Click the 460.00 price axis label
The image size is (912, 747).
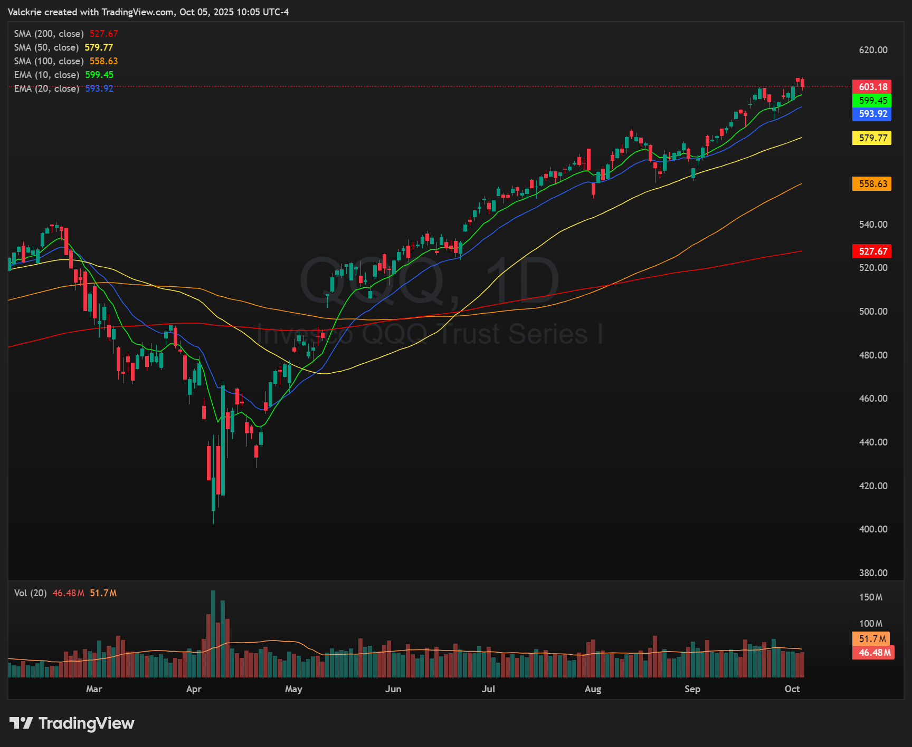click(x=873, y=399)
